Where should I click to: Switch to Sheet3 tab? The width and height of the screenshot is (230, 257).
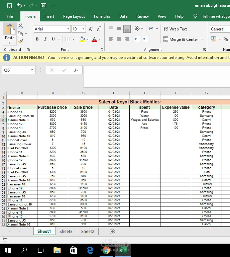[66, 231]
